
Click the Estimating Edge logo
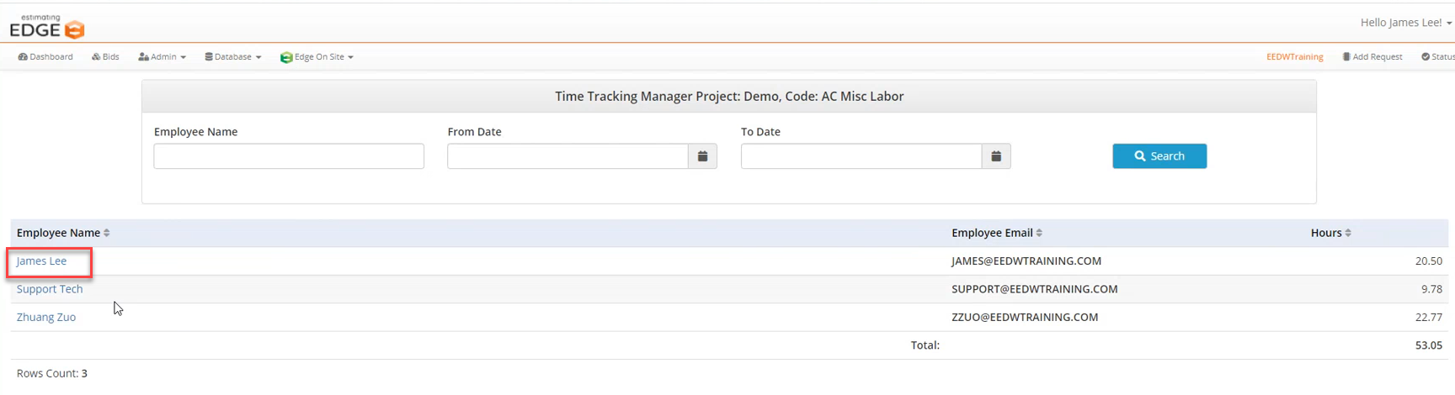click(47, 27)
